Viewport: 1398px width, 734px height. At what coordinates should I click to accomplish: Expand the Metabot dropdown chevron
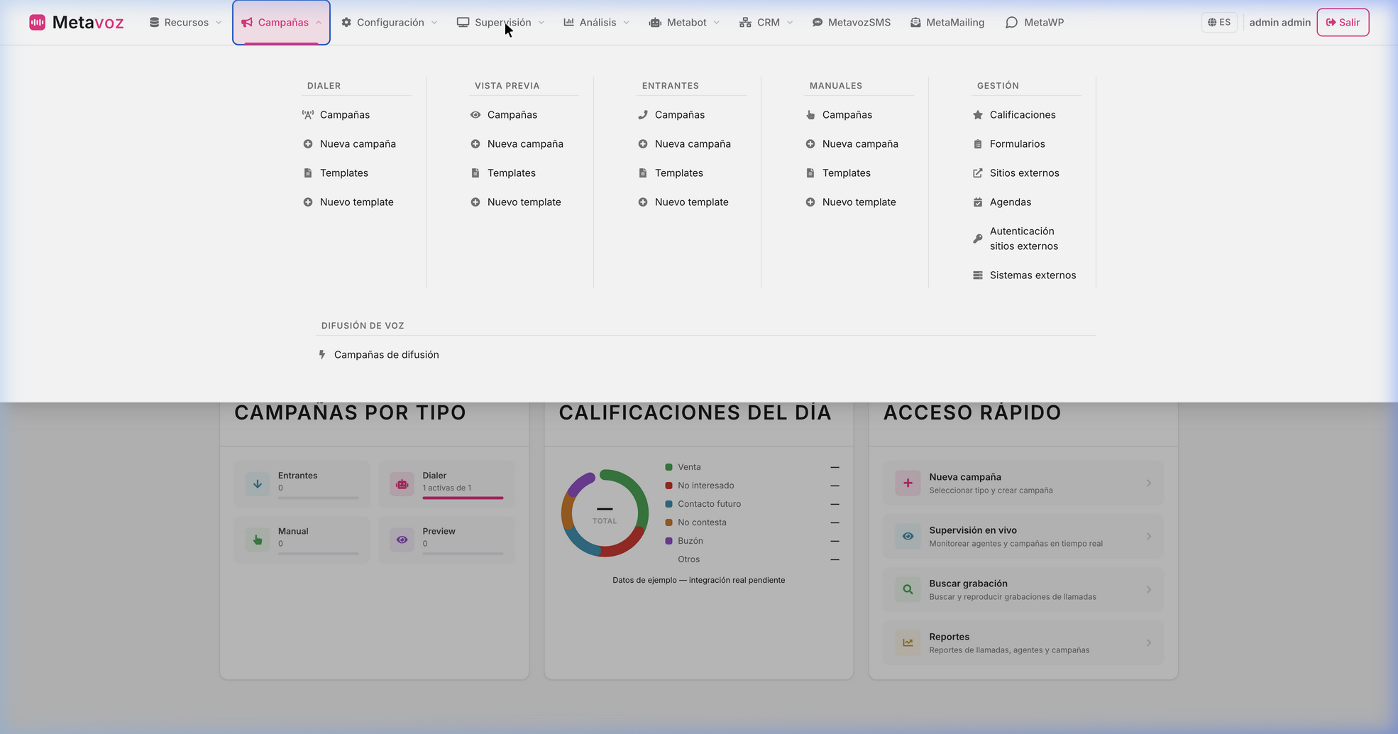pyautogui.click(x=717, y=23)
